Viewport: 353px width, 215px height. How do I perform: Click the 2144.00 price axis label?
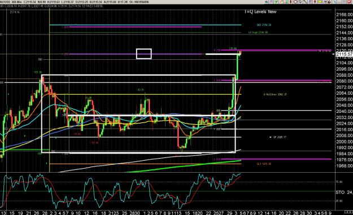click(344, 33)
